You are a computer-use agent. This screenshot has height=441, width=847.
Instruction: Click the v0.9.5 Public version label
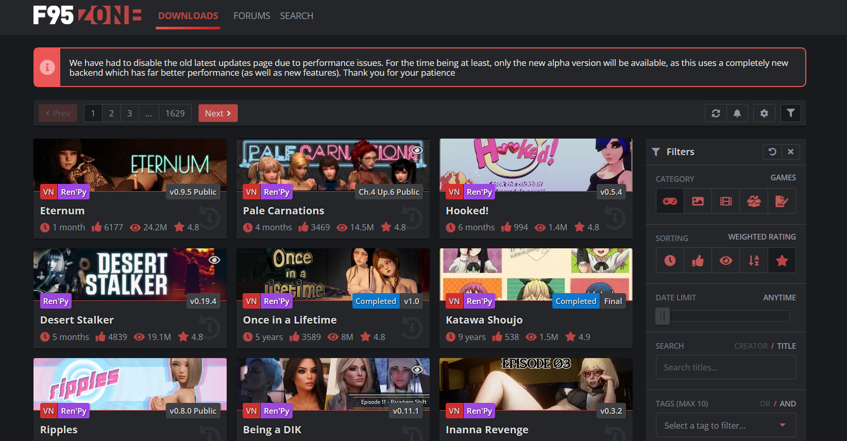[x=193, y=192]
